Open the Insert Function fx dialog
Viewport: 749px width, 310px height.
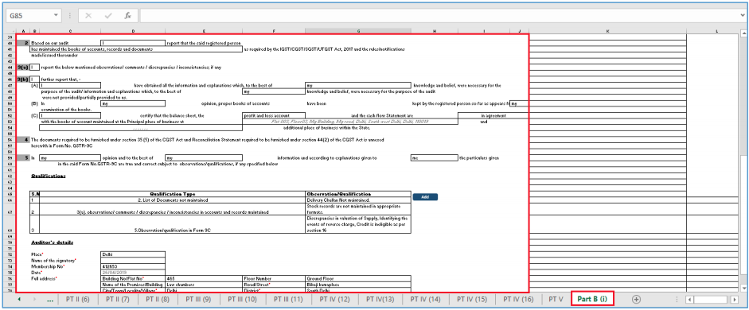[127, 16]
